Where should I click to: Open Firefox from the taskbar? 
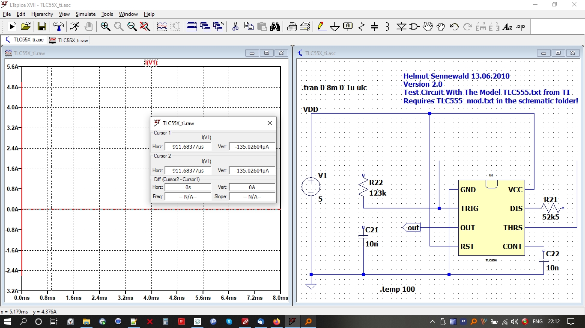coord(276,321)
